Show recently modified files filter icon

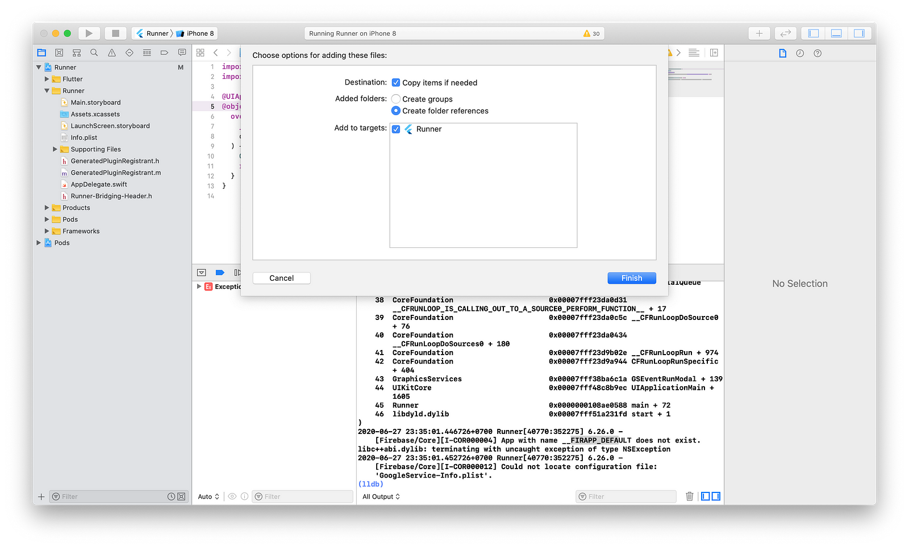click(171, 497)
